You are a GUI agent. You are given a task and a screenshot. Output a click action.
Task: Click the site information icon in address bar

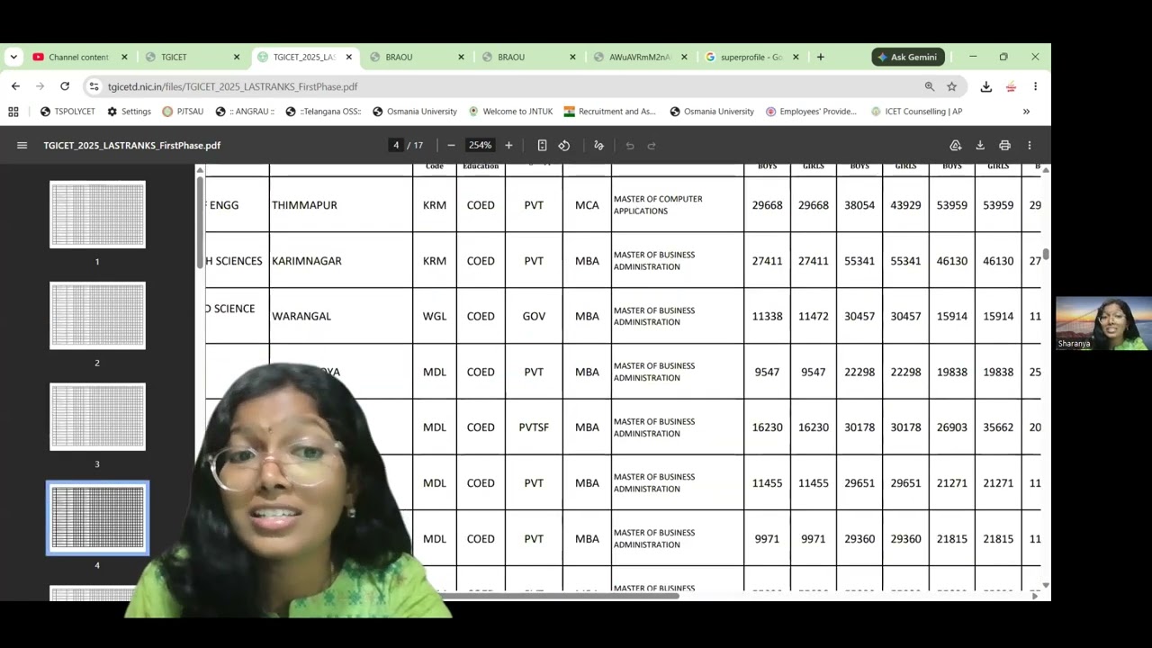point(94,86)
